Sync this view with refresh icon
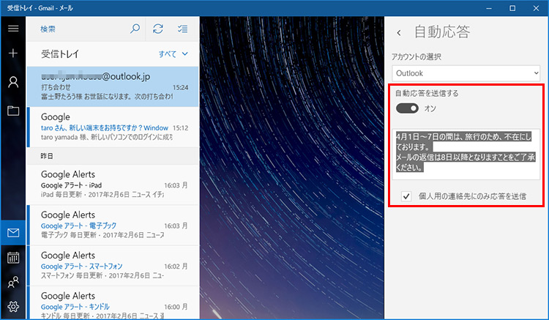549x320 pixels. pos(158,29)
